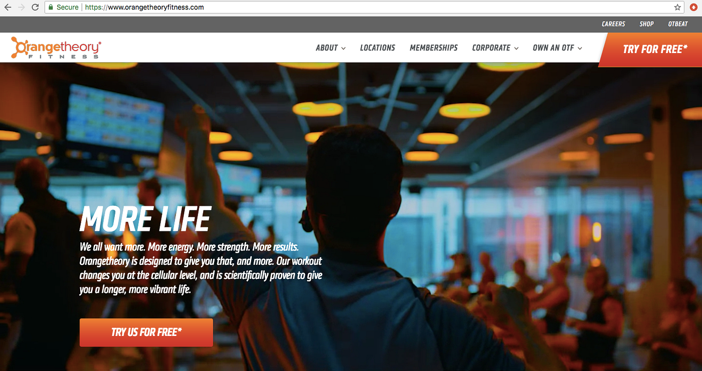This screenshot has width=702, height=371.
Task: Bookmark the page with the star icon
Action: (677, 8)
